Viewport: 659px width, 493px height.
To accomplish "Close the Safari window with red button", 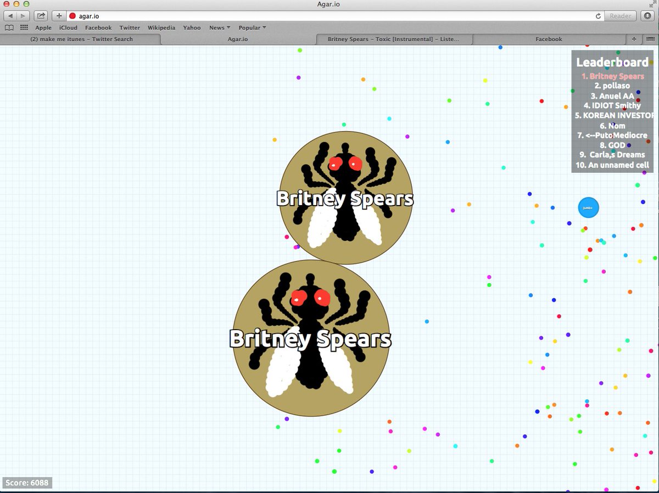I will coord(7,4).
